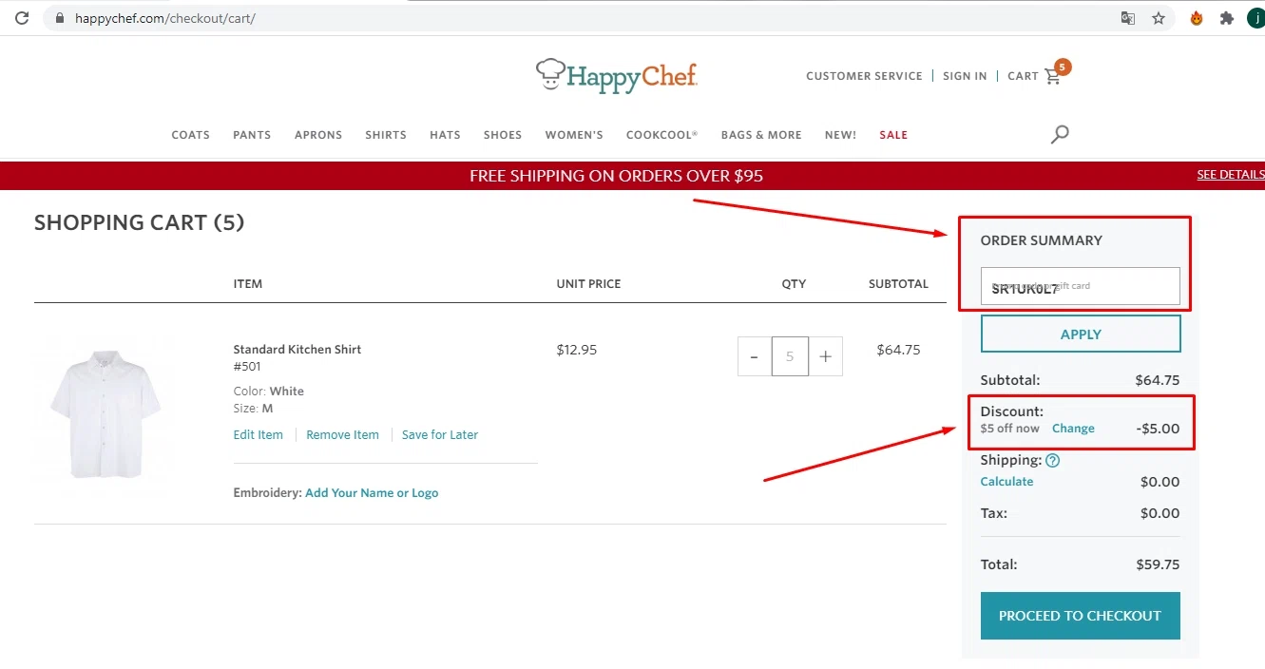Image resolution: width=1265 pixels, height=669 pixels.
Task: Click the $12.95 unit price
Action: pos(577,350)
